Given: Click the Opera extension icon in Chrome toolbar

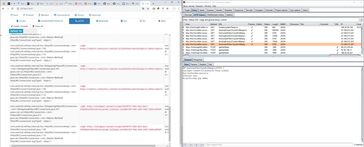Looking at the screenshot, I should (x=154, y=9).
